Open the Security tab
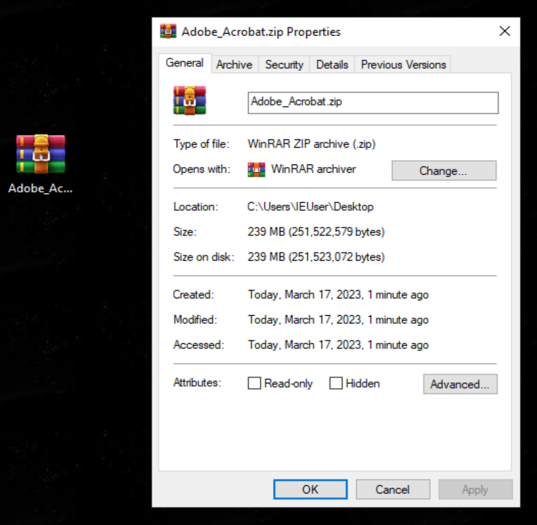Image resolution: width=537 pixels, height=525 pixels. (284, 64)
